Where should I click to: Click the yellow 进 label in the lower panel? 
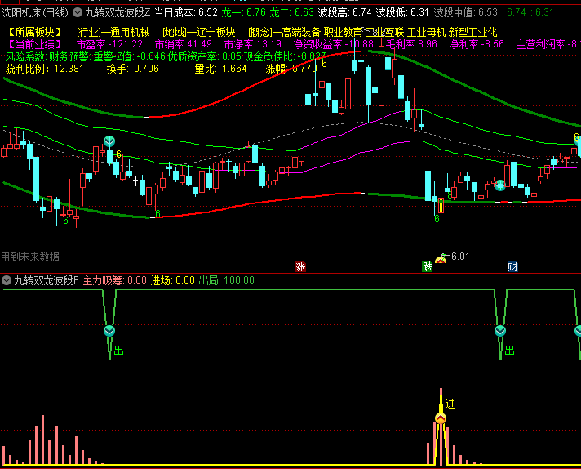(x=450, y=404)
